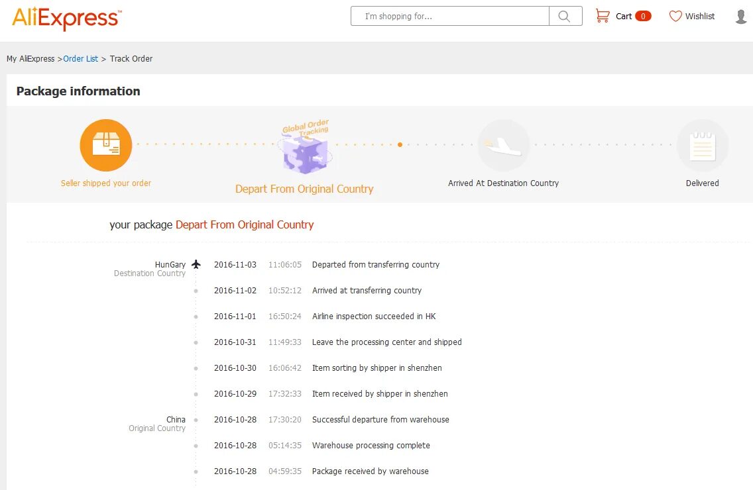Click the Wishlist label

700,17
